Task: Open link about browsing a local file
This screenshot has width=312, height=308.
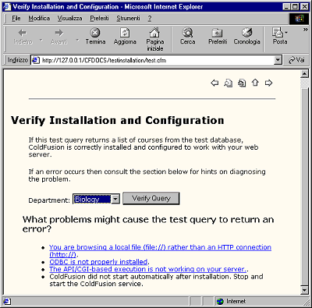Action: click(x=160, y=250)
